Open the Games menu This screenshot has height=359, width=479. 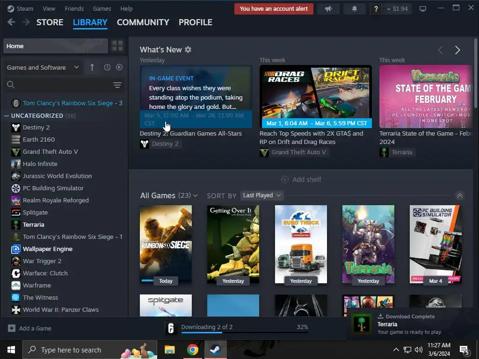point(102,9)
